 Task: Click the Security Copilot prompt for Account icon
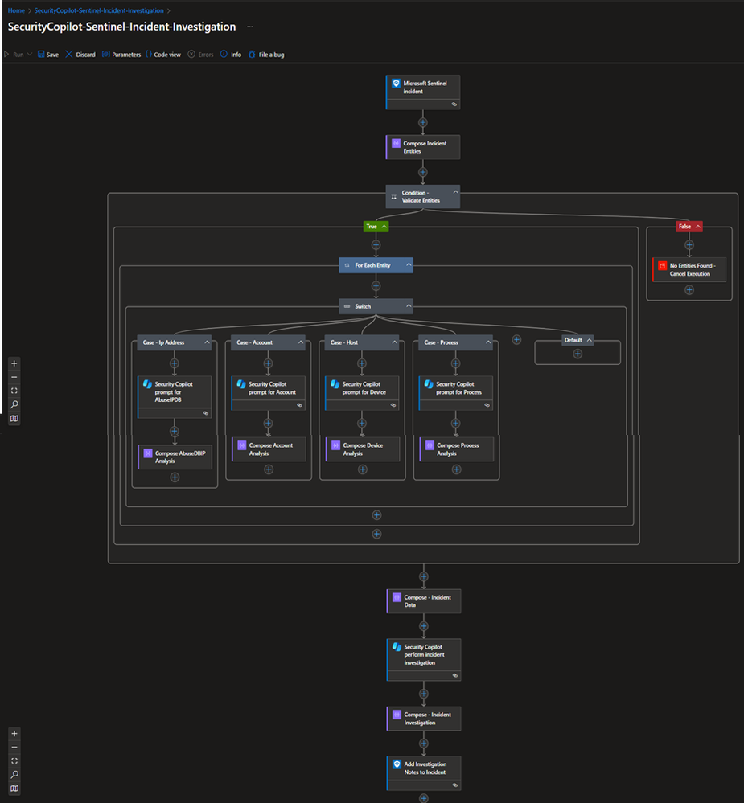(241, 383)
